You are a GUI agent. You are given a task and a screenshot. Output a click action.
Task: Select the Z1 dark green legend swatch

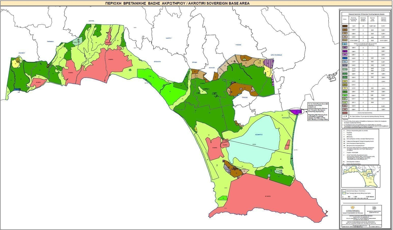(345, 92)
